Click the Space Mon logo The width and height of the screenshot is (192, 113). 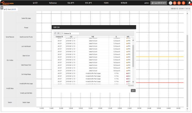pyautogui.click(x=9, y=3)
